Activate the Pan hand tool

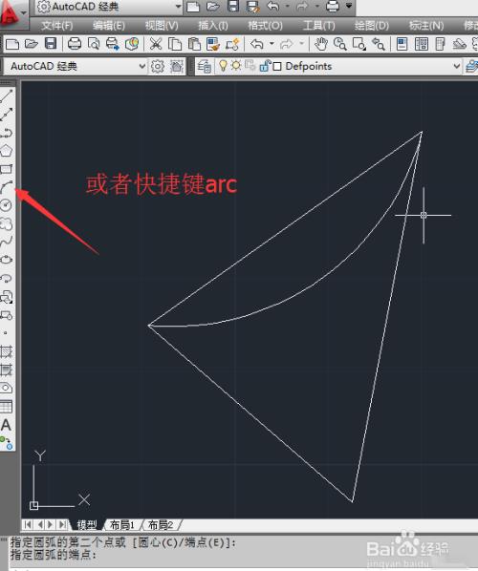(x=321, y=44)
